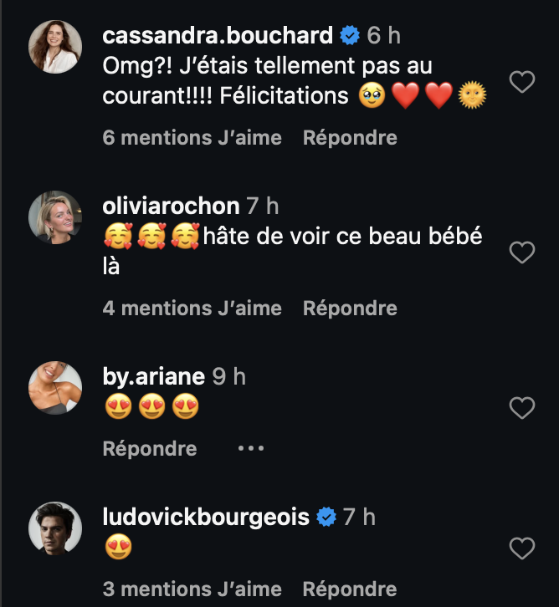Open 3 mentions J'aime likes list
Screen dimensions: 559x607
point(192,589)
